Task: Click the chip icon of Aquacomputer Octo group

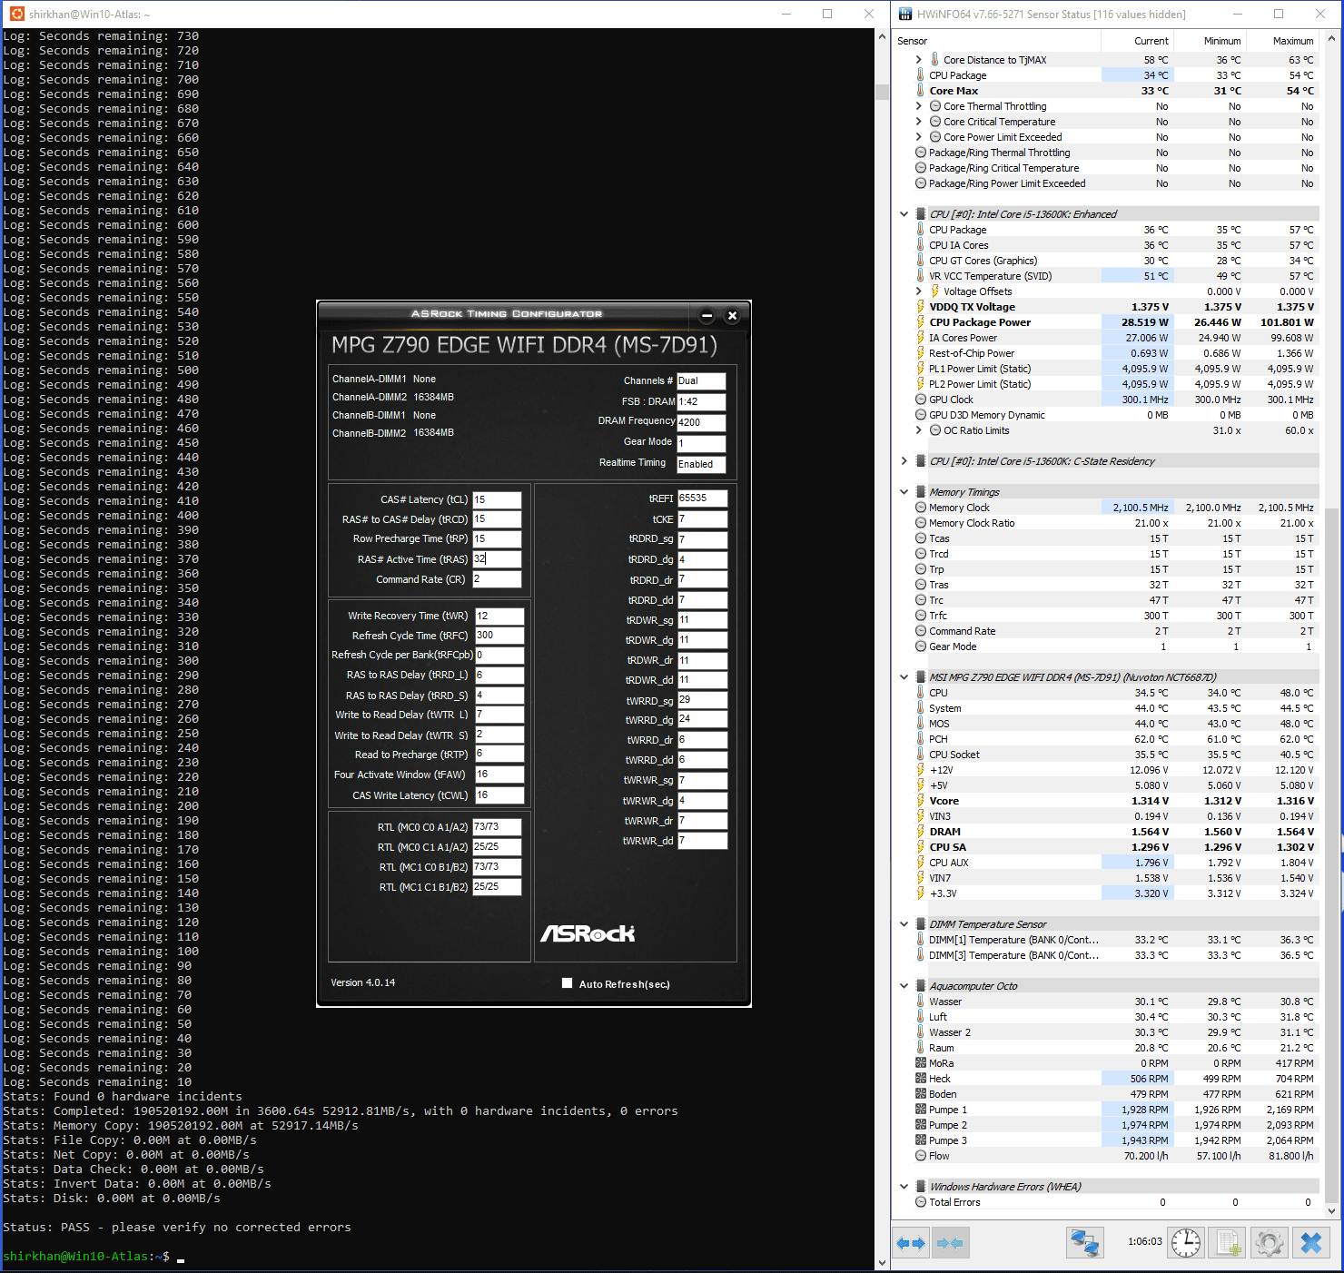Action: click(x=921, y=986)
